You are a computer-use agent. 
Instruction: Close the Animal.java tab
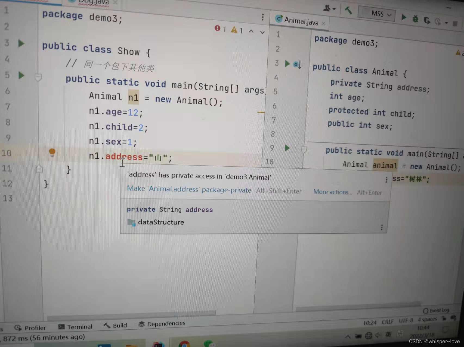pyautogui.click(x=323, y=23)
